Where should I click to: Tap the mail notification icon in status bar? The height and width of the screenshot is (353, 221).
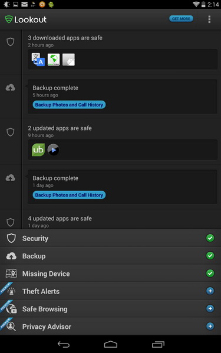click(24, 4)
